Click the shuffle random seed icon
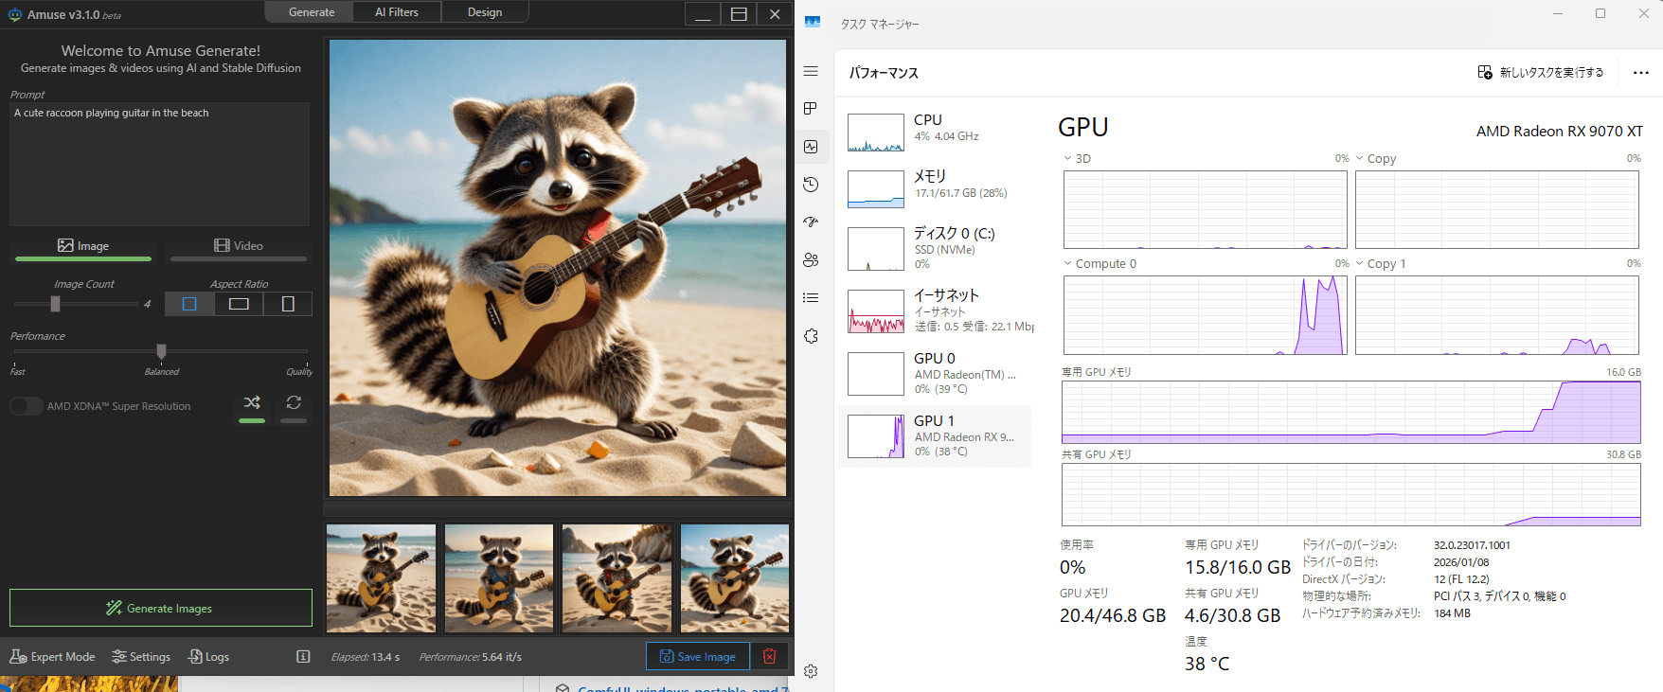This screenshot has height=692, width=1663. pyautogui.click(x=252, y=403)
